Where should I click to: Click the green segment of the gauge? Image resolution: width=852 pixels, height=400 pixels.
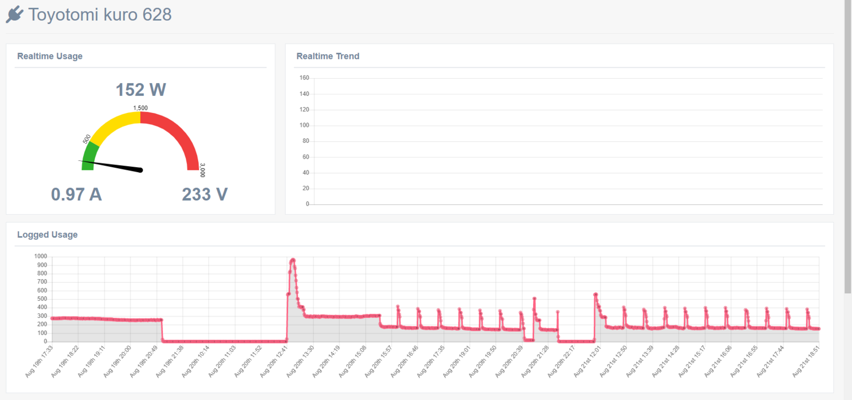click(89, 156)
